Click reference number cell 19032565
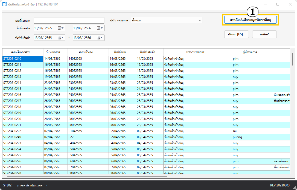Viewport: 297px width, 190px height. 75,77
